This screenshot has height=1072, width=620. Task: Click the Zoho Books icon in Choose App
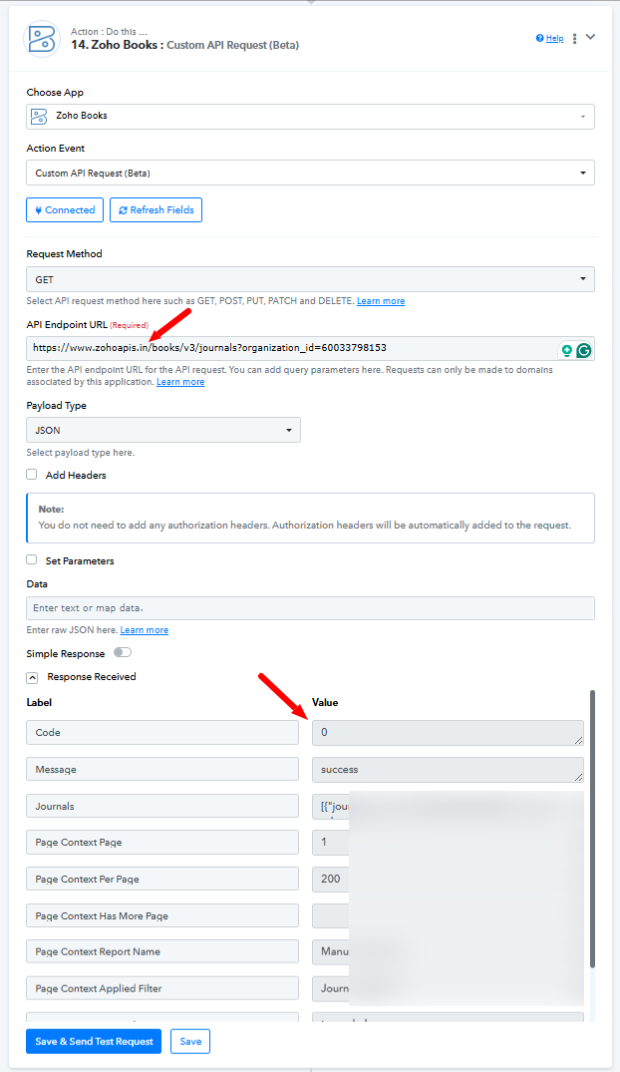pos(40,117)
